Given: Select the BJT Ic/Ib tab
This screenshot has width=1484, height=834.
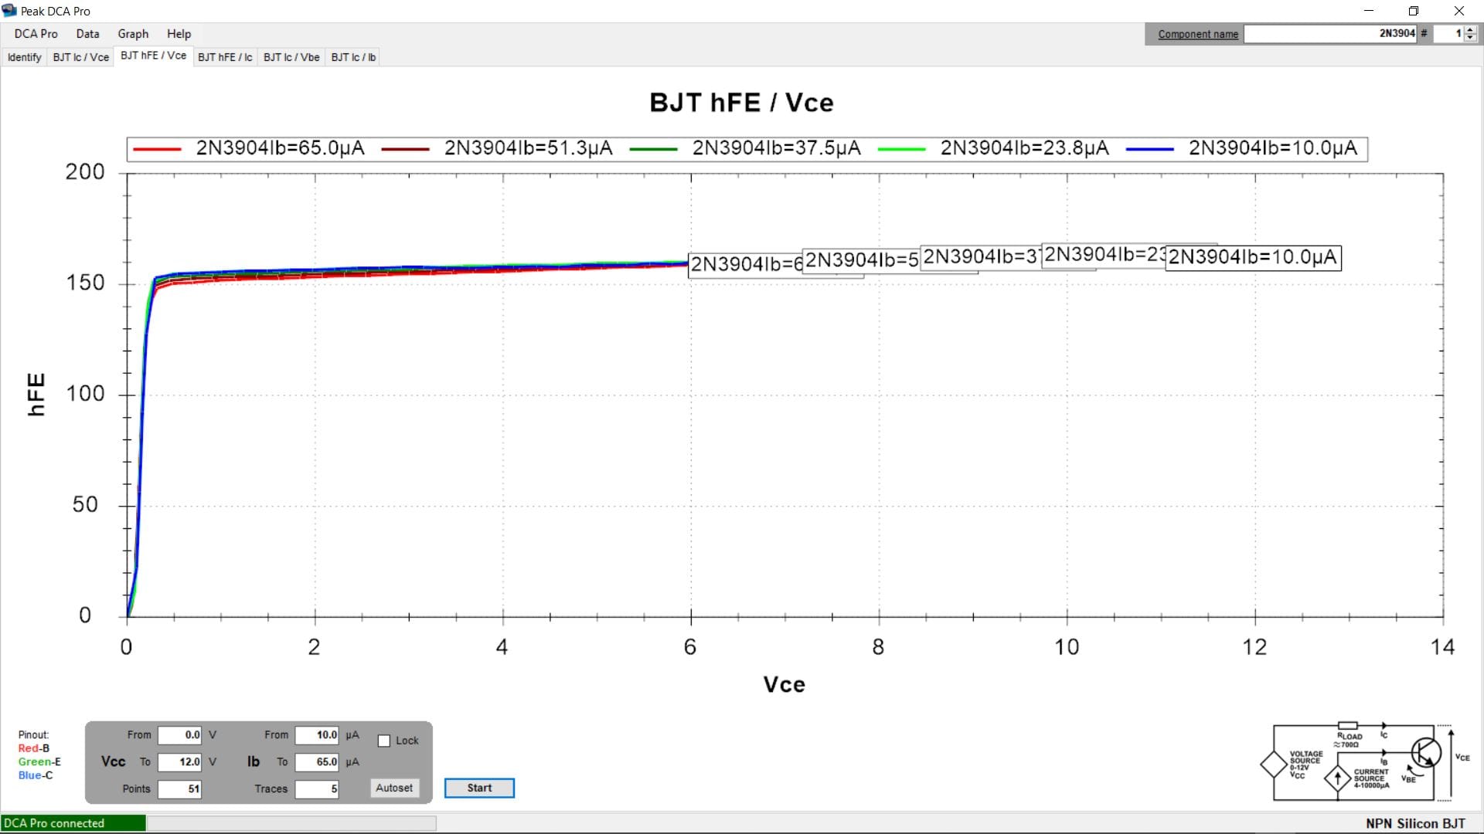Looking at the screenshot, I should pyautogui.click(x=352, y=56).
